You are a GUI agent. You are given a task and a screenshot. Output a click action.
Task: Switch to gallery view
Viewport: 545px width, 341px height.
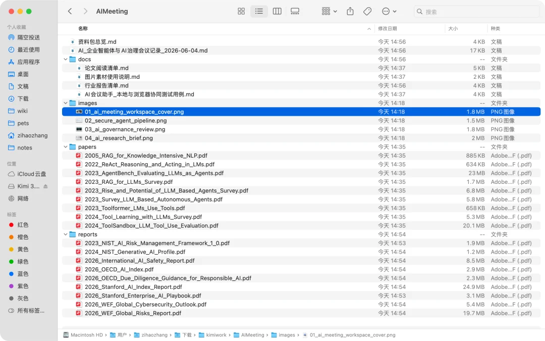click(295, 12)
